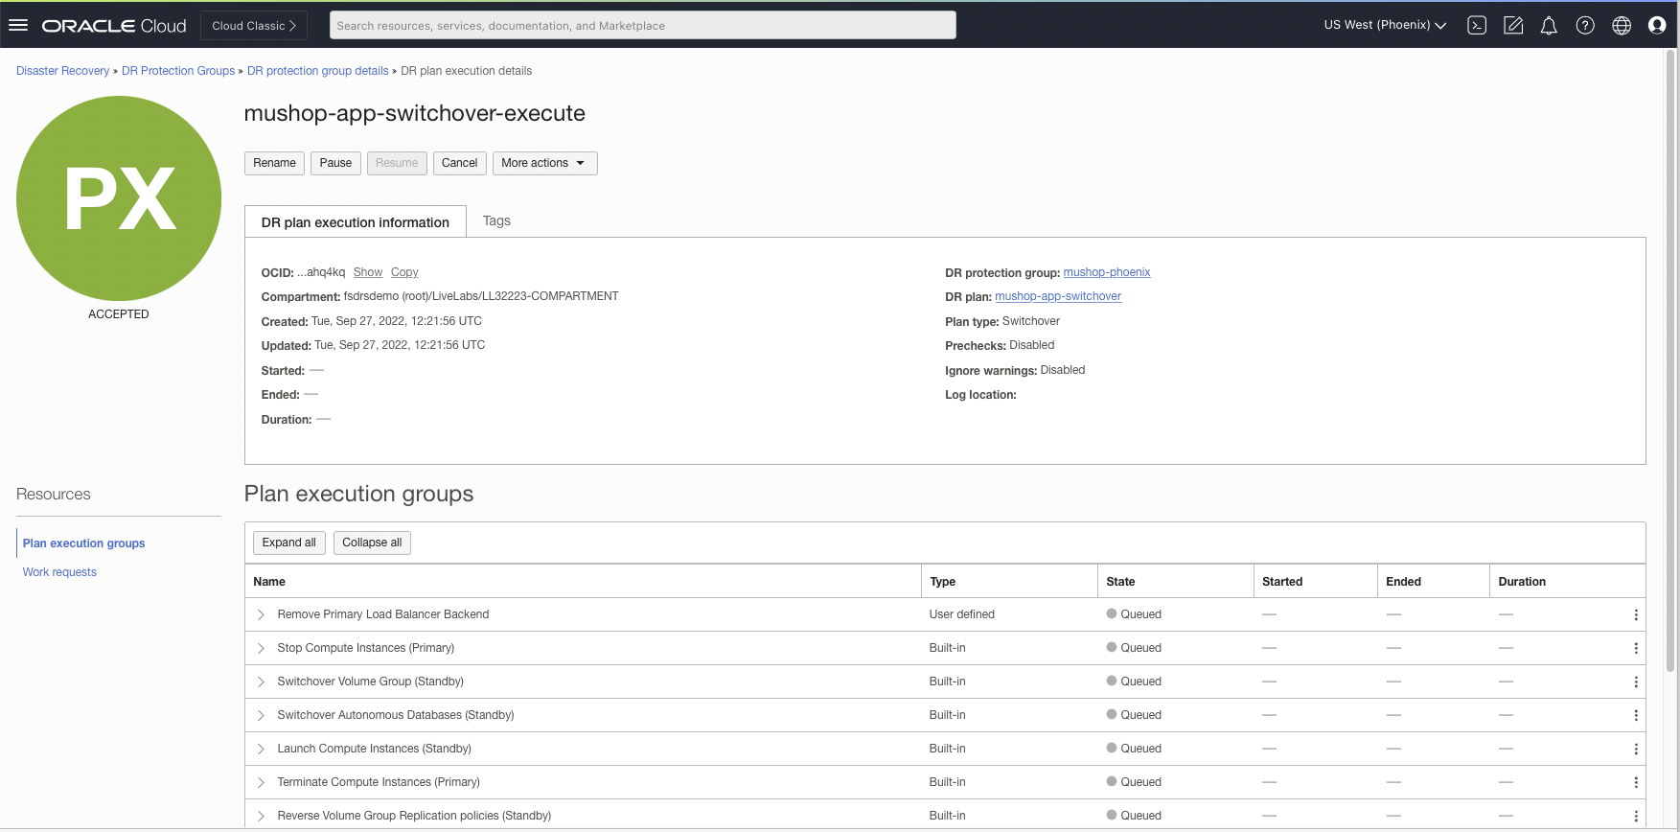
Task: Expand Switchover Volume Group (Standby) row
Action: click(261, 682)
